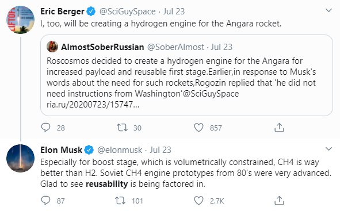
Task: Open more options on Eric Berger's tweet
Action: click(x=329, y=10)
